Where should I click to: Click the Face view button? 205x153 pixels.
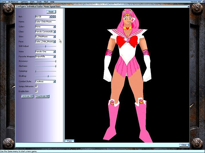point(69,141)
